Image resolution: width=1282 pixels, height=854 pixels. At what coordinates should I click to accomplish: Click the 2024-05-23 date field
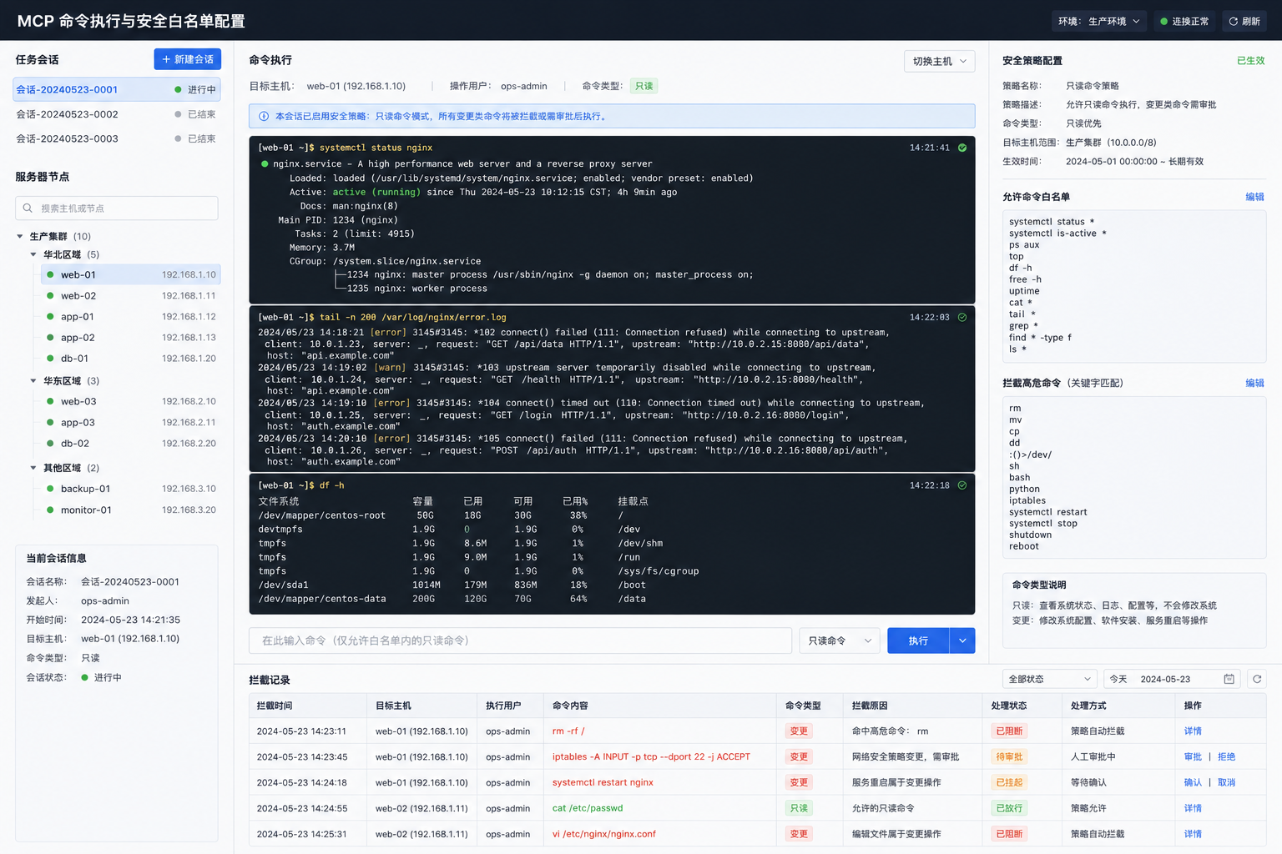point(1173,679)
